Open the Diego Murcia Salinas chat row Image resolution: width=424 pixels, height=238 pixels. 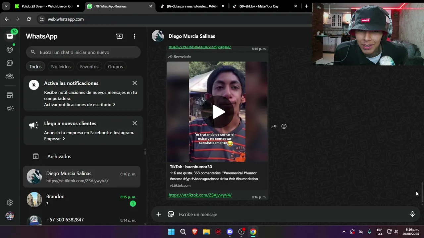81,177
